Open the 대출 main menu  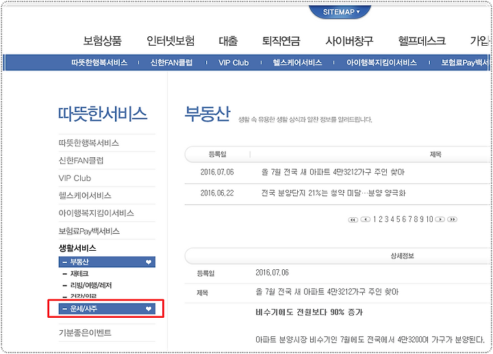tap(228, 41)
